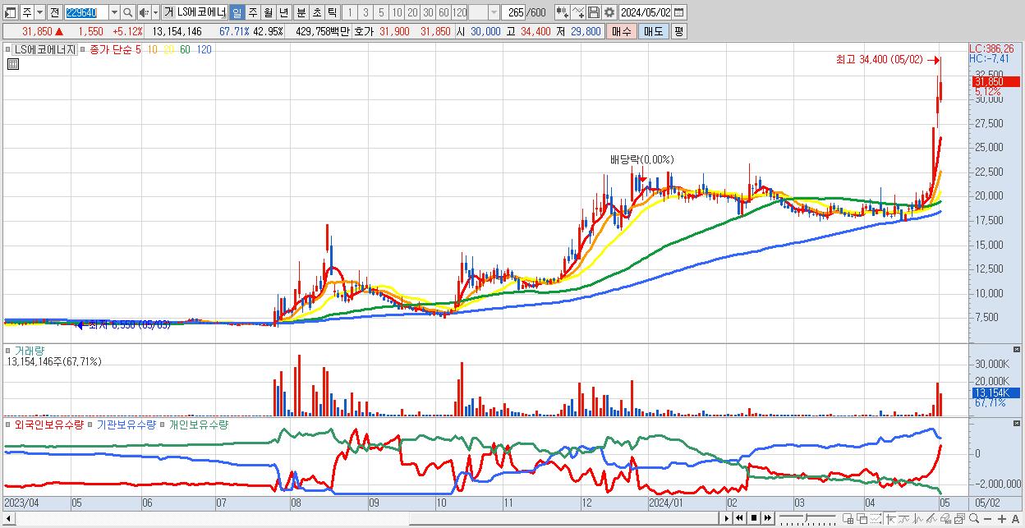1025x528 pixels.
Task: Open the calendar date picker icon
Action: 678,12
